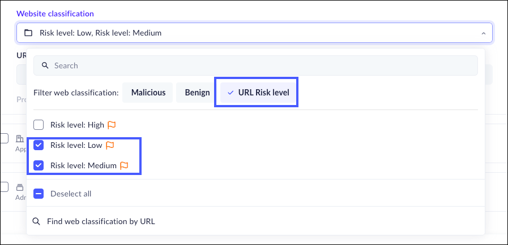This screenshot has height=245, width=508.
Task: Uncheck the Risk level: Low checkbox
Action: tap(39, 146)
